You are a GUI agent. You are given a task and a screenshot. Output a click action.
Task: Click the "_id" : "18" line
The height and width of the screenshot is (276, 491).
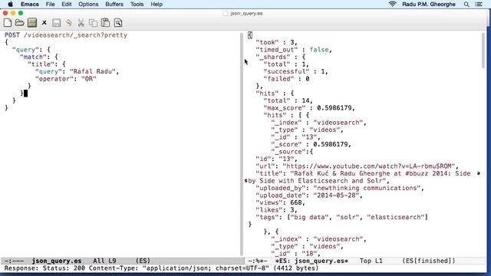295,254
